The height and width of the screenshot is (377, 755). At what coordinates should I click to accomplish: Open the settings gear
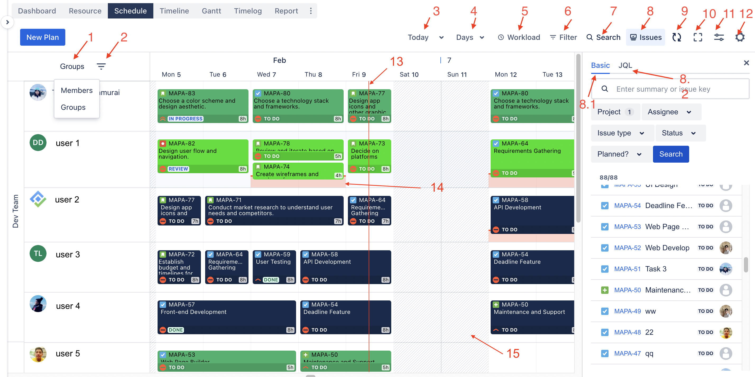pyautogui.click(x=740, y=37)
